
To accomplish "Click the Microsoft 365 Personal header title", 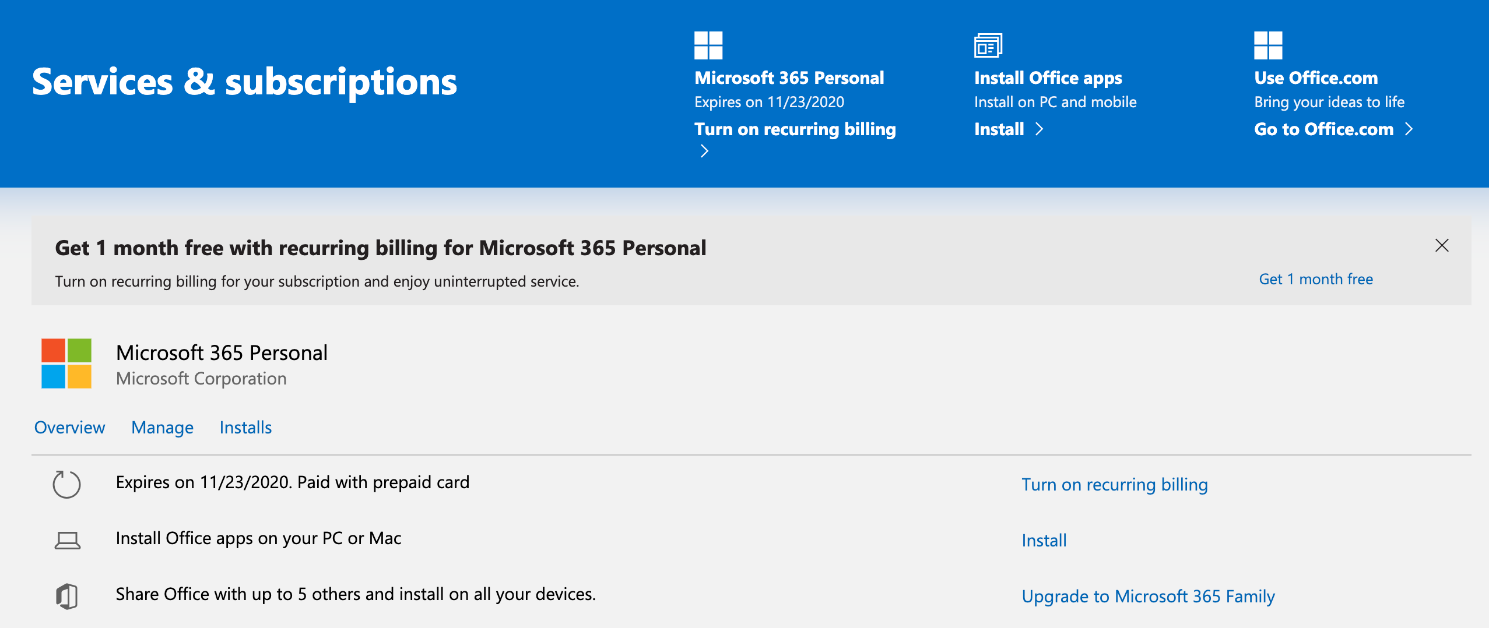I will click(789, 77).
